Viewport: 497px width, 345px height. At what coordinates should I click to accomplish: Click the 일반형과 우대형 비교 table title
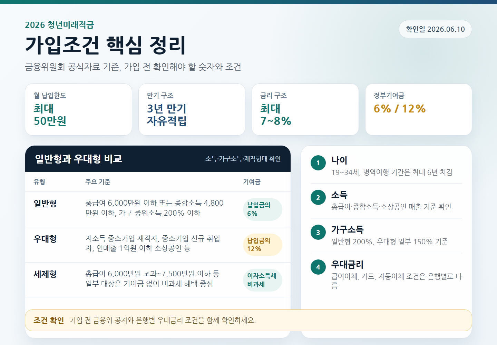pyautogui.click(x=78, y=159)
